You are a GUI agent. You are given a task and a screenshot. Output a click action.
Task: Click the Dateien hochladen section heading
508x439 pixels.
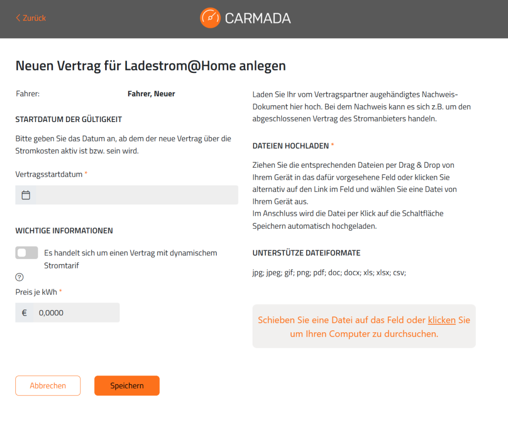click(x=291, y=146)
